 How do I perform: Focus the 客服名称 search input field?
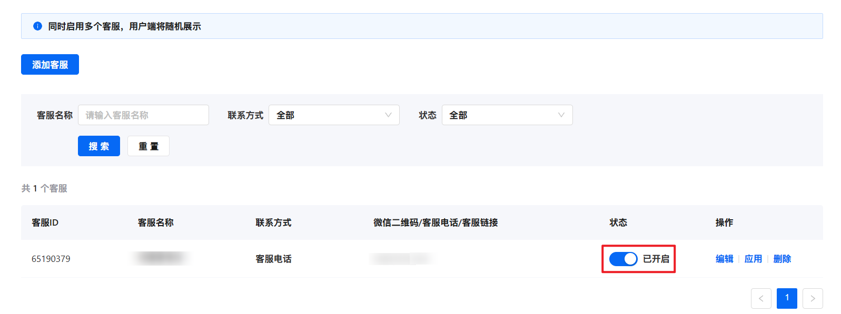(143, 115)
